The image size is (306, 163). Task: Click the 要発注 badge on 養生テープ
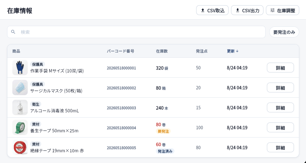pos(163,131)
